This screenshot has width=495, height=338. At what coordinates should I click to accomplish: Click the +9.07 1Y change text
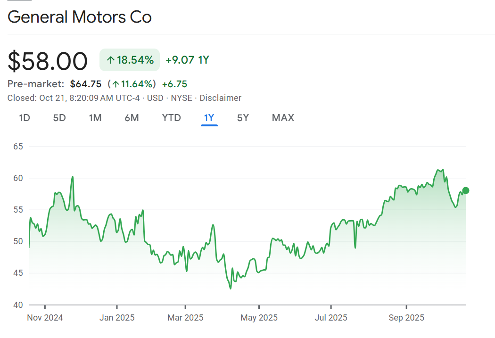coord(187,60)
